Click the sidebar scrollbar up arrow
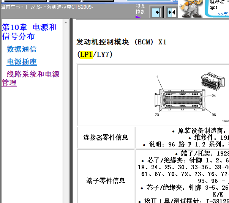229x203 pixels. pyautogui.click(x=66, y=22)
